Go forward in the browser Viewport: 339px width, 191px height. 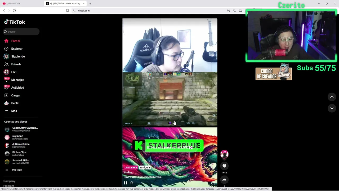coord(9,11)
